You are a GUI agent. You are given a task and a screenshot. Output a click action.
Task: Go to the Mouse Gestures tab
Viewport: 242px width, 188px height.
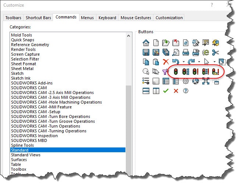pyautogui.click(x=136, y=18)
